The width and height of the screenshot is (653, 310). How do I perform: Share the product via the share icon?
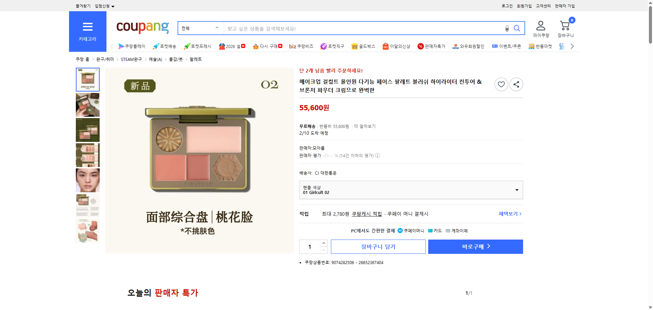pos(516,84)
